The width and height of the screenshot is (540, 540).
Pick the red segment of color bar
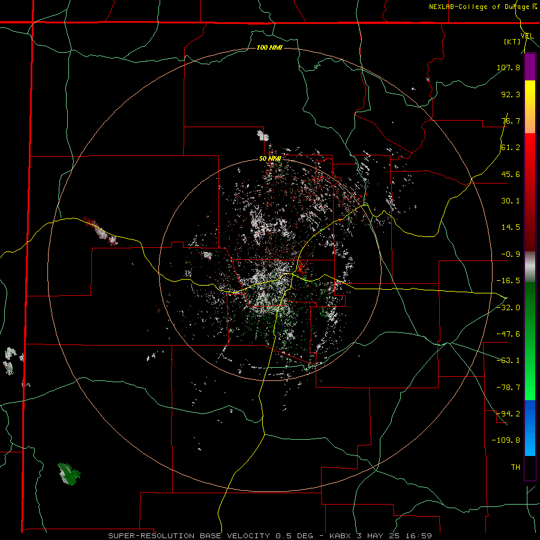(x=530, y=192)
